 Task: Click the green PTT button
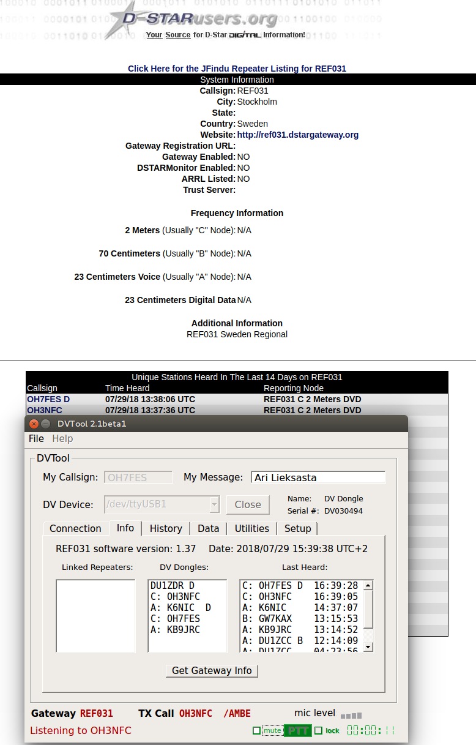[x=299, y=730]
